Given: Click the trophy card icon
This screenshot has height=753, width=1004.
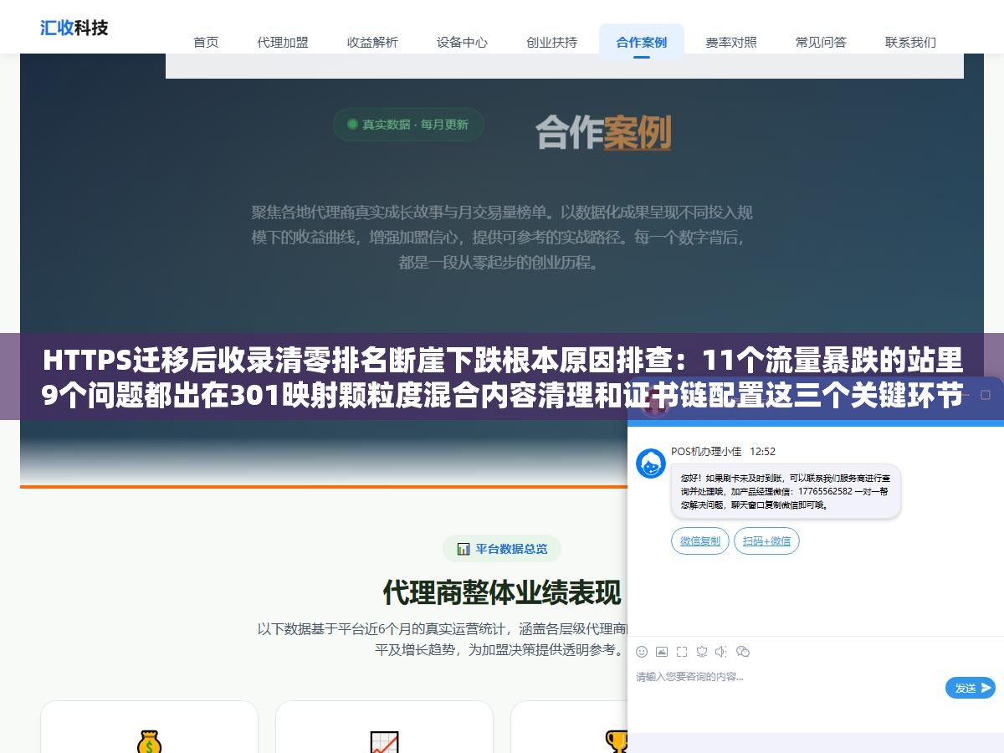Looking at the screenshot, I should coord(617,741).
